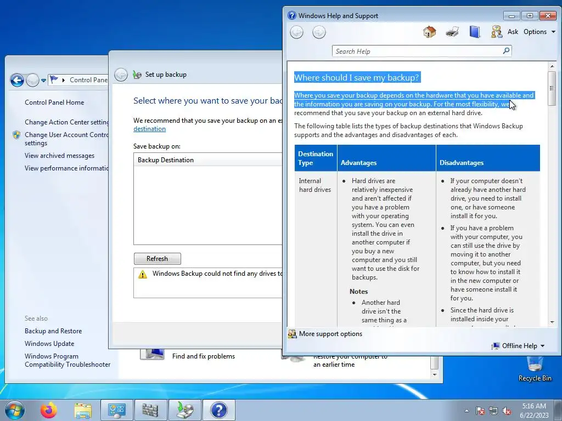Open Change Action Center settings link
562x421 pixels.
click(x=66, y=122)
